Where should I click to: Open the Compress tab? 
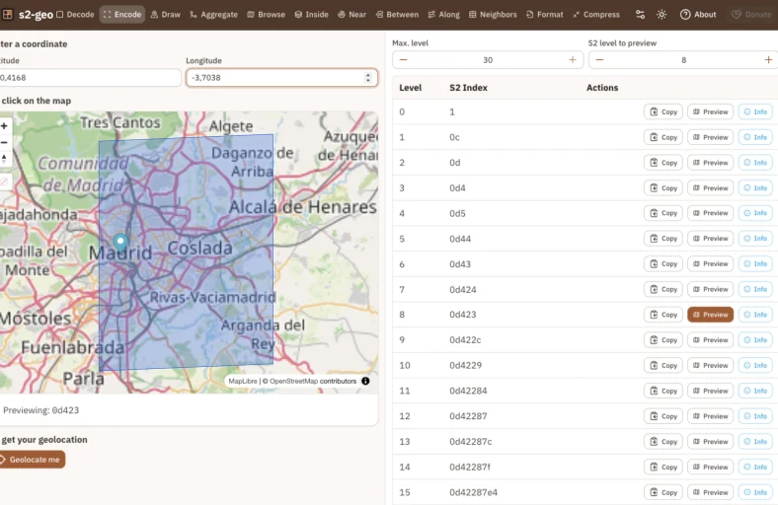[x=596, y=15]
